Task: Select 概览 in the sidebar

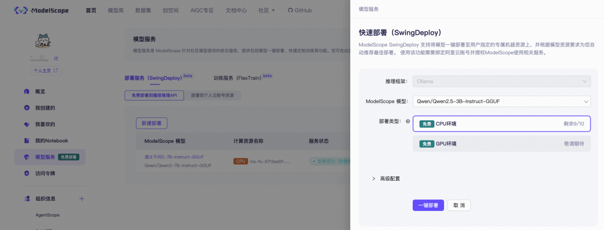Action: click(x=40, y=92)
